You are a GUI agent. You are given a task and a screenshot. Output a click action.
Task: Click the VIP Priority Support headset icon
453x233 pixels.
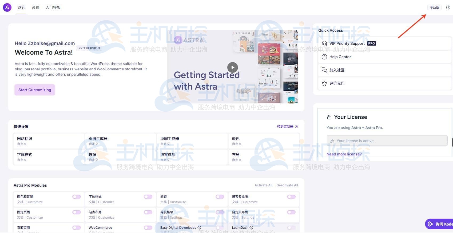pos(324,43)
